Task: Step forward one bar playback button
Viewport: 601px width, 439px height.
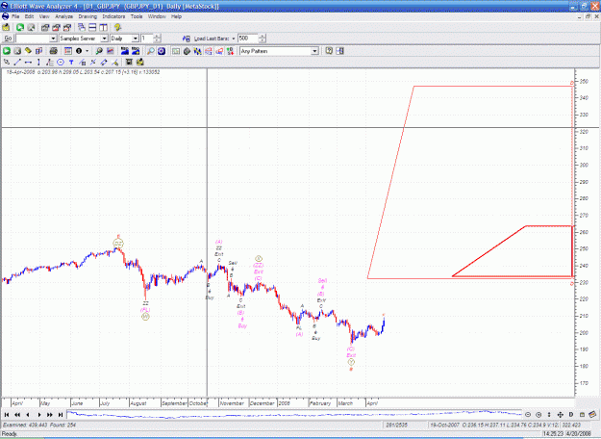Action: coord(39,414)
